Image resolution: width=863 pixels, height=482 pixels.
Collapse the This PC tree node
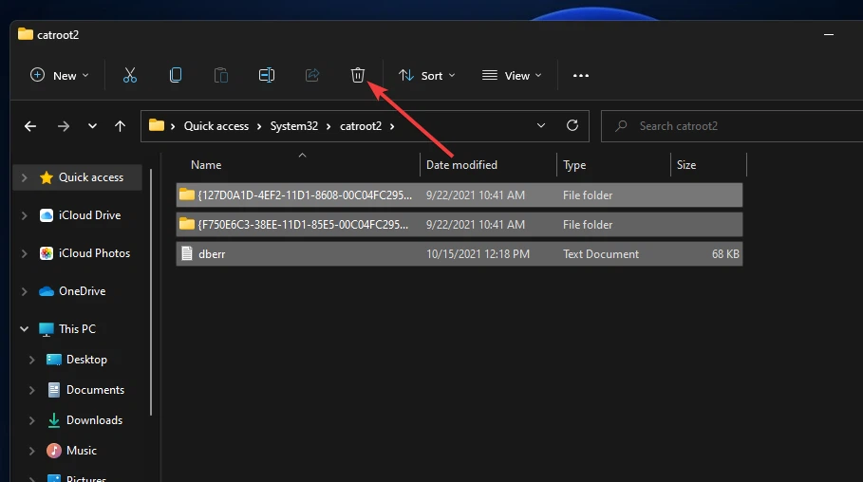24,329
